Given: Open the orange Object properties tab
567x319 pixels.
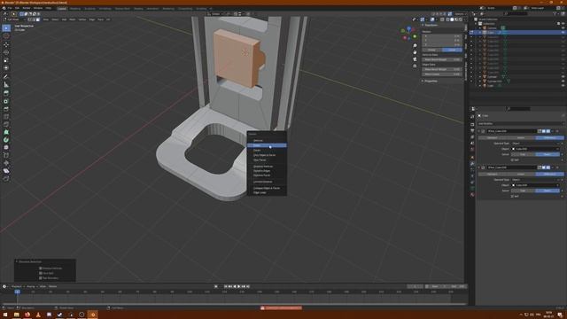Looking at the screenshot, I should pyautogui.click(x=472, y=158).
